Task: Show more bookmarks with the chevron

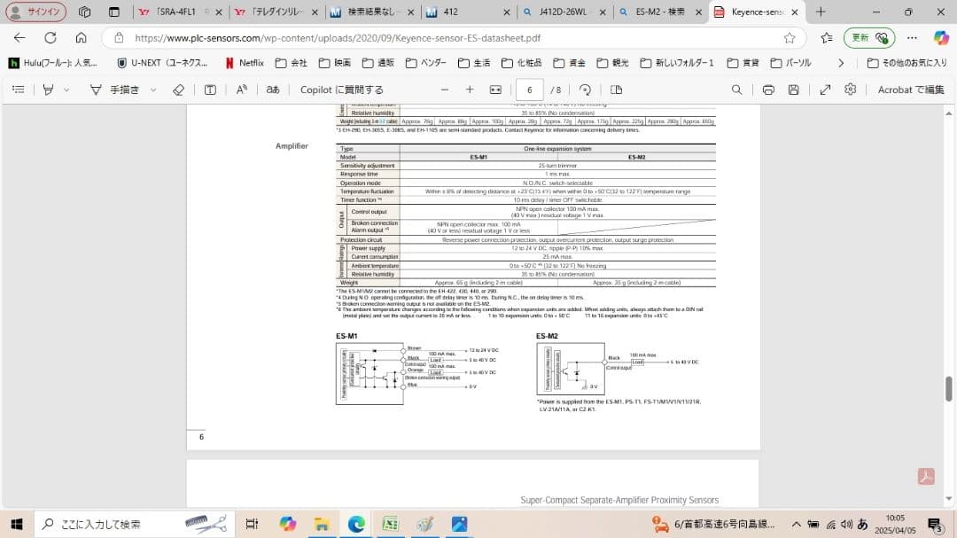Action: (x=841, y=63)
